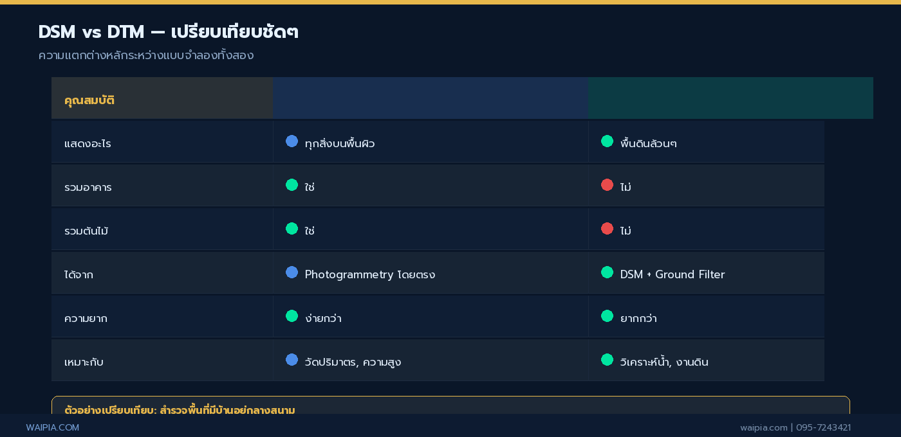The image size is (901, 437).
Task: Click the blue dot beside ทุกสิ่งบนพื้นผิว
Action: click(292, 141)
